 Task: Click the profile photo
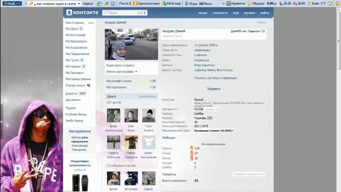(132, 44)
